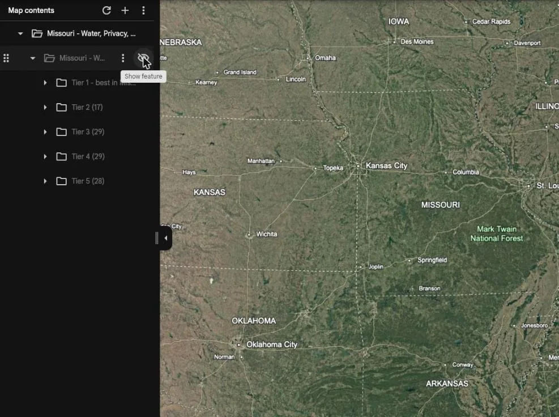The height and width of the screenshot is (417, 559).
Task: Collapse the Missouri - W... subfolder
Action: [33, 58]
